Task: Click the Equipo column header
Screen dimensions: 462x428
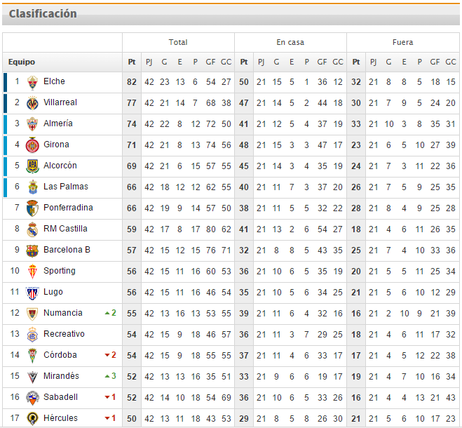Action: pyautogui.click(x=22, y=62)
